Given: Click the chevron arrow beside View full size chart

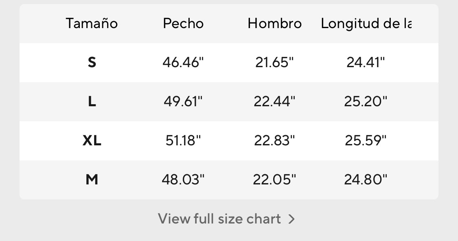Looking at the screenshot, I should pos(291,219).
